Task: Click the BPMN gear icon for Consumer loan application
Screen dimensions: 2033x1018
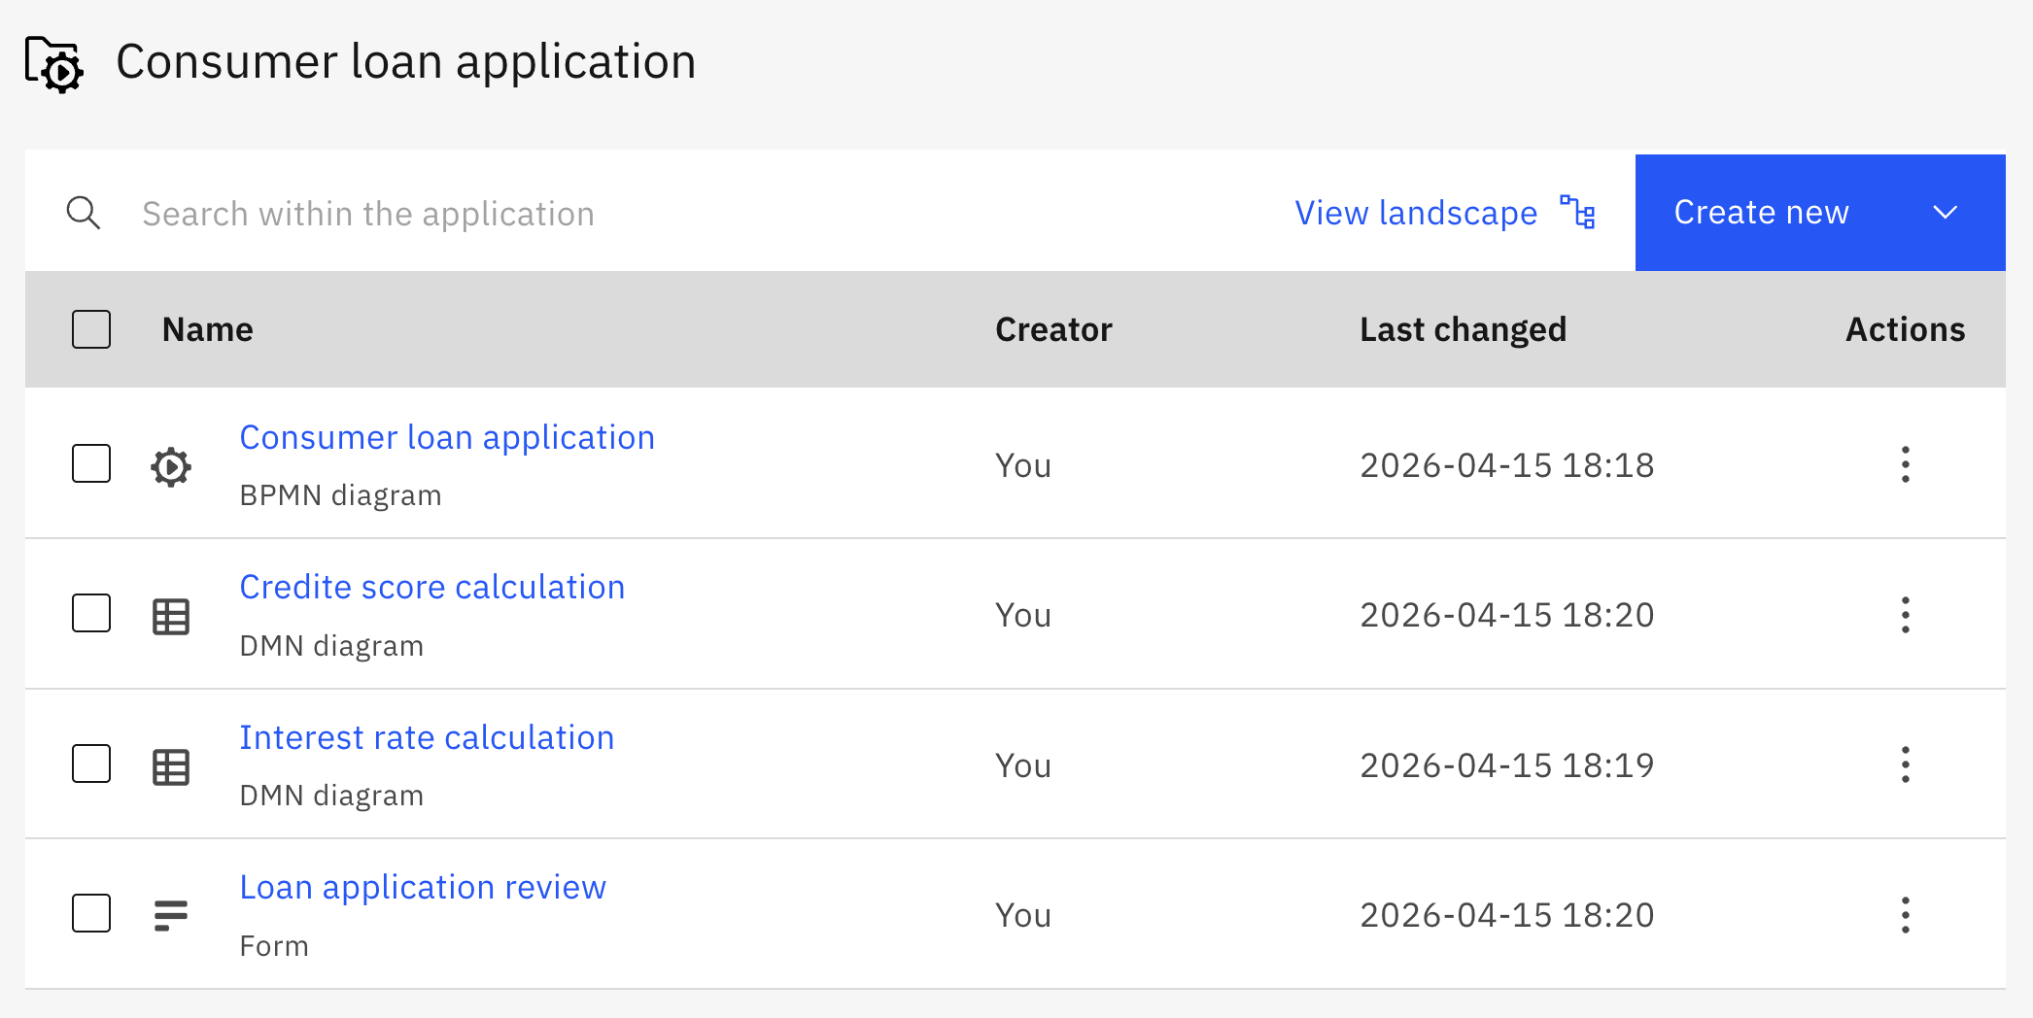Action: [x=171, y=467]
